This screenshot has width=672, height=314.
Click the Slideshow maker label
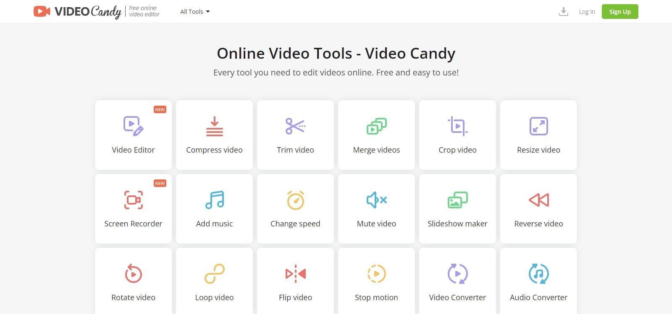coord(457,223)
